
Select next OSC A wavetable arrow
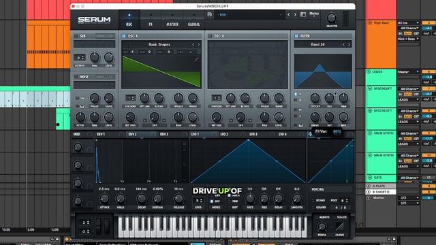(x=198, y=44)
